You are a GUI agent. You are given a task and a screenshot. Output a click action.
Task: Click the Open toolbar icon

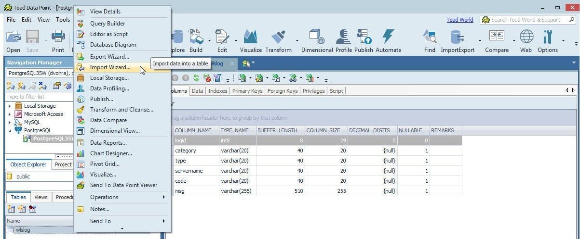[13, 41]
